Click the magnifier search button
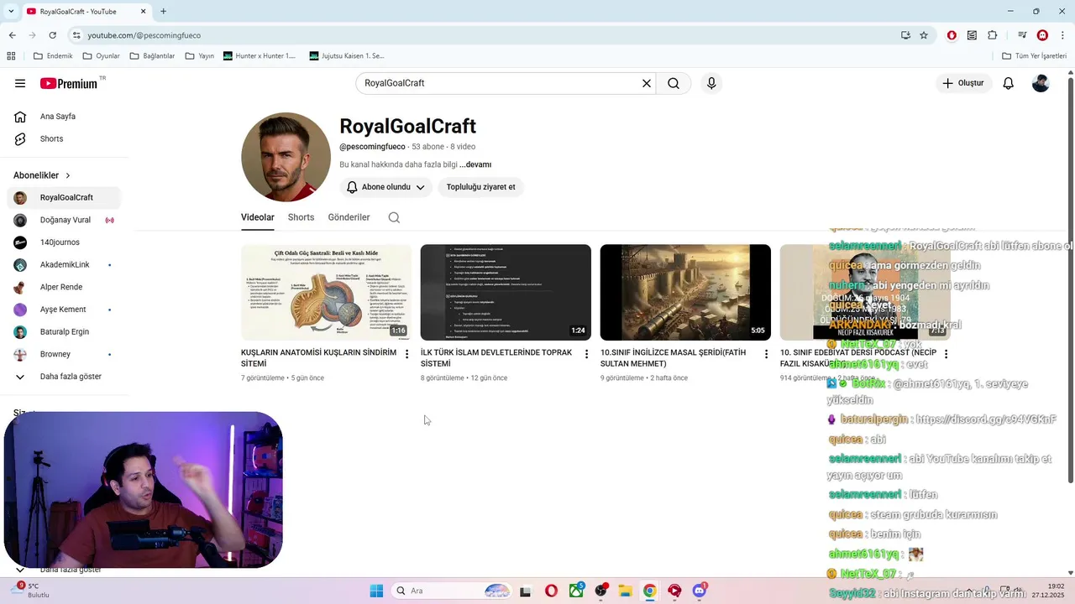 (674, 83)
